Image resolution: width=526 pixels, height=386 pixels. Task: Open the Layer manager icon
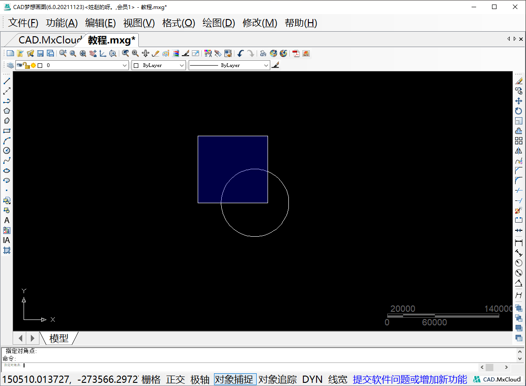[x=10, y=65]
